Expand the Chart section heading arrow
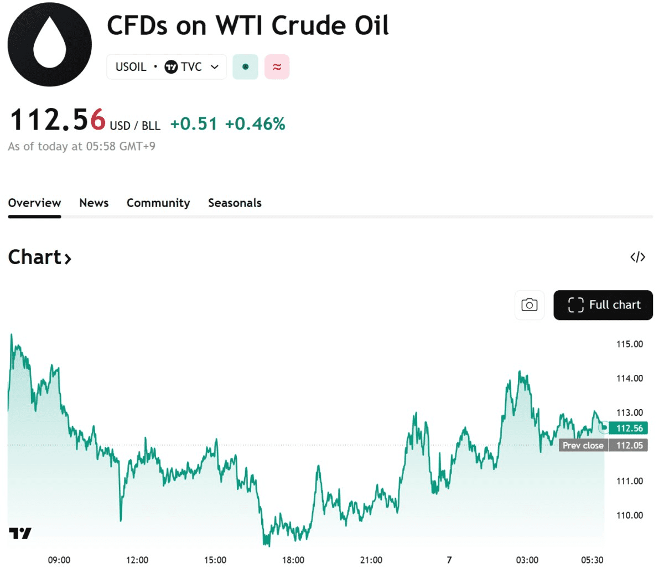 point(68,259)
